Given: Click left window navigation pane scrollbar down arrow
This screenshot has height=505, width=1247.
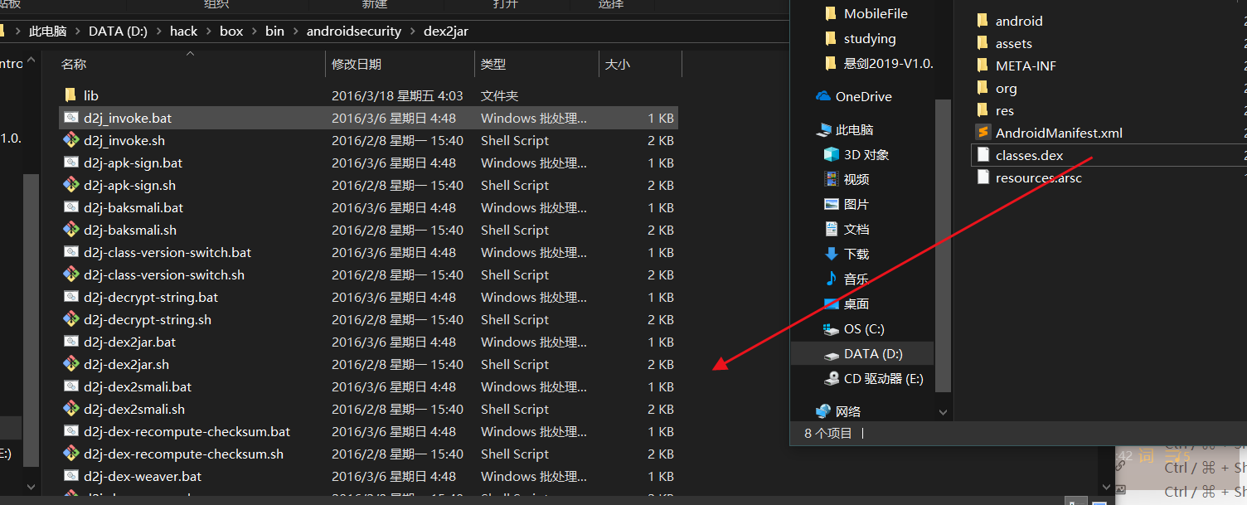Looking at the screenshot, I should point(31,487).
